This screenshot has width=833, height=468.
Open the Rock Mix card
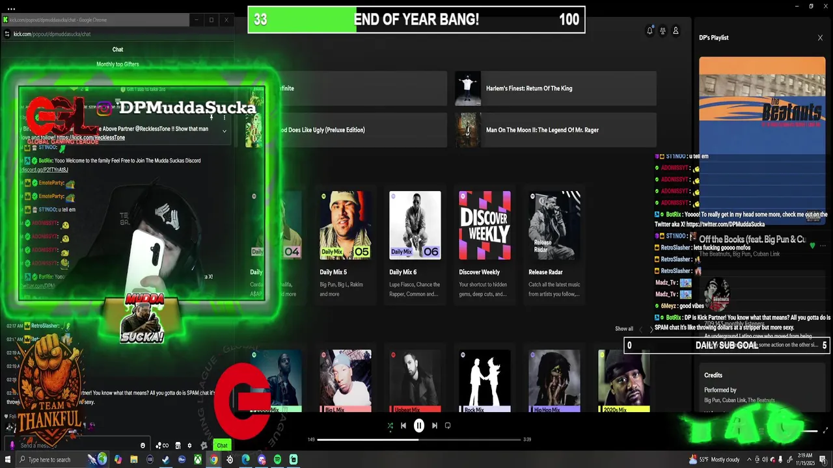coord(485,382)
